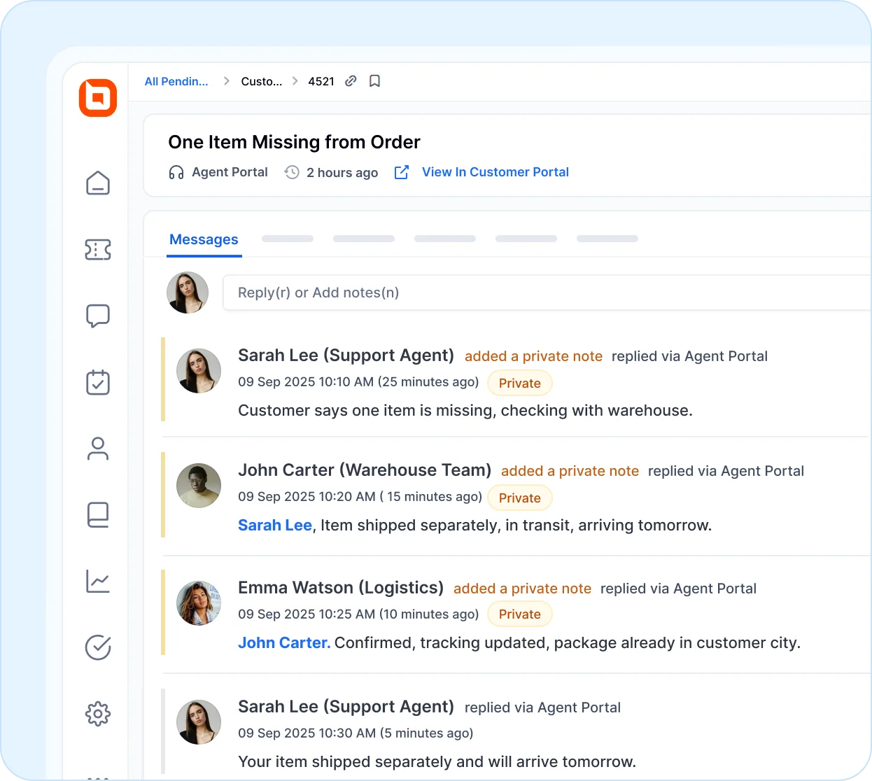Click the 2 hours ago text
This screenshot has height=781, width=872.
click(x=342, y=173)
